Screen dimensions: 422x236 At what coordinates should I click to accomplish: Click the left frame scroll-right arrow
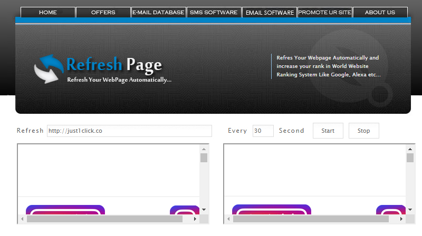pos(195,219)
